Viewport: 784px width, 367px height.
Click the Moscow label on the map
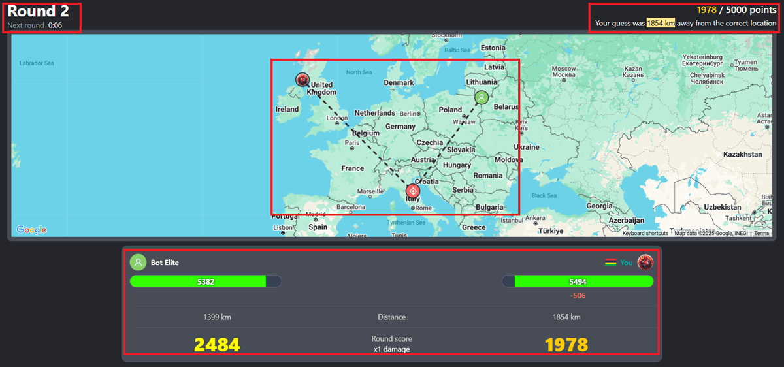point(563,69)
